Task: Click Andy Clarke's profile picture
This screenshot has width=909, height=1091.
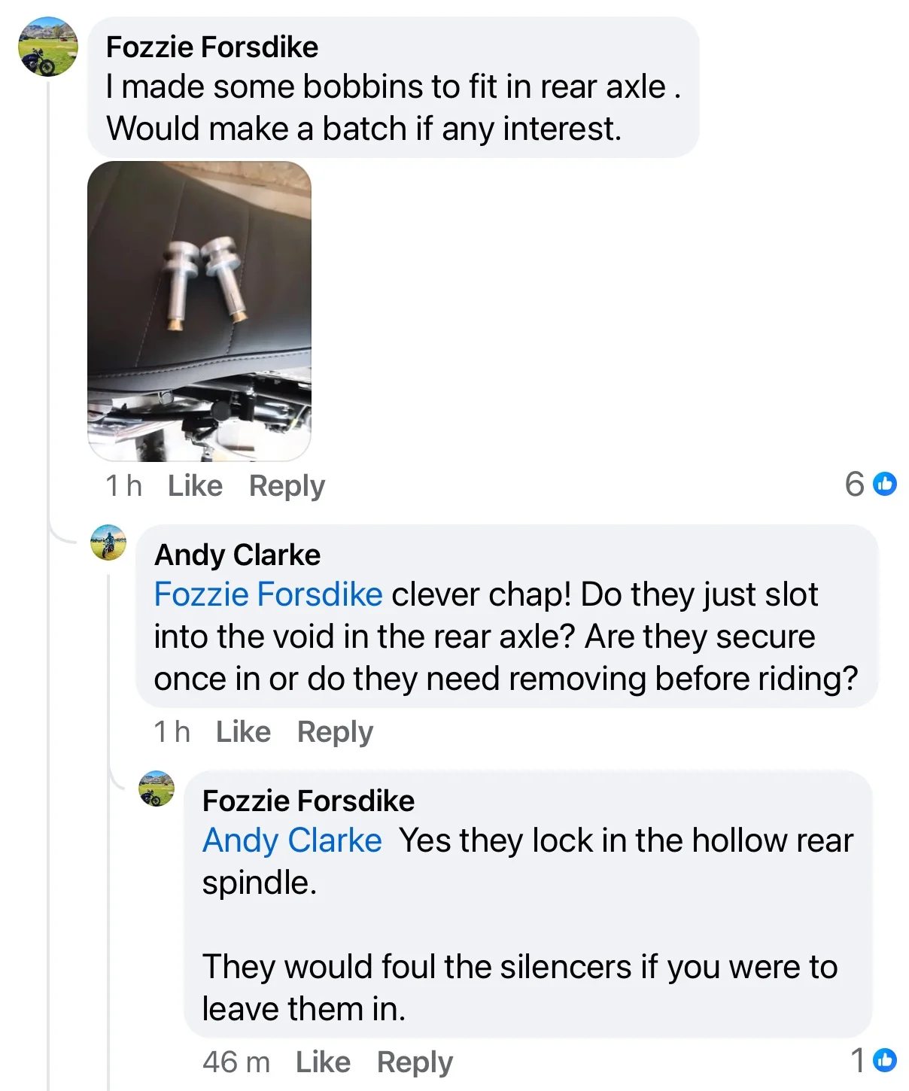Action: [108, 542]
